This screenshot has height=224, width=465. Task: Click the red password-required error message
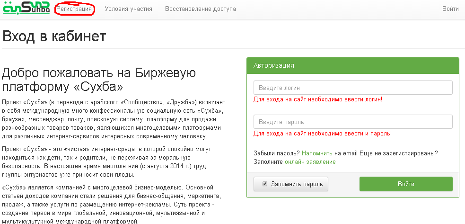pyautogui.click(x=323, y=134)
